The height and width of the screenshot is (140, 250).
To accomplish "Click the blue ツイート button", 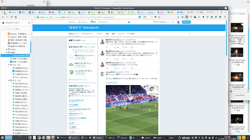I will coord(186,22).
